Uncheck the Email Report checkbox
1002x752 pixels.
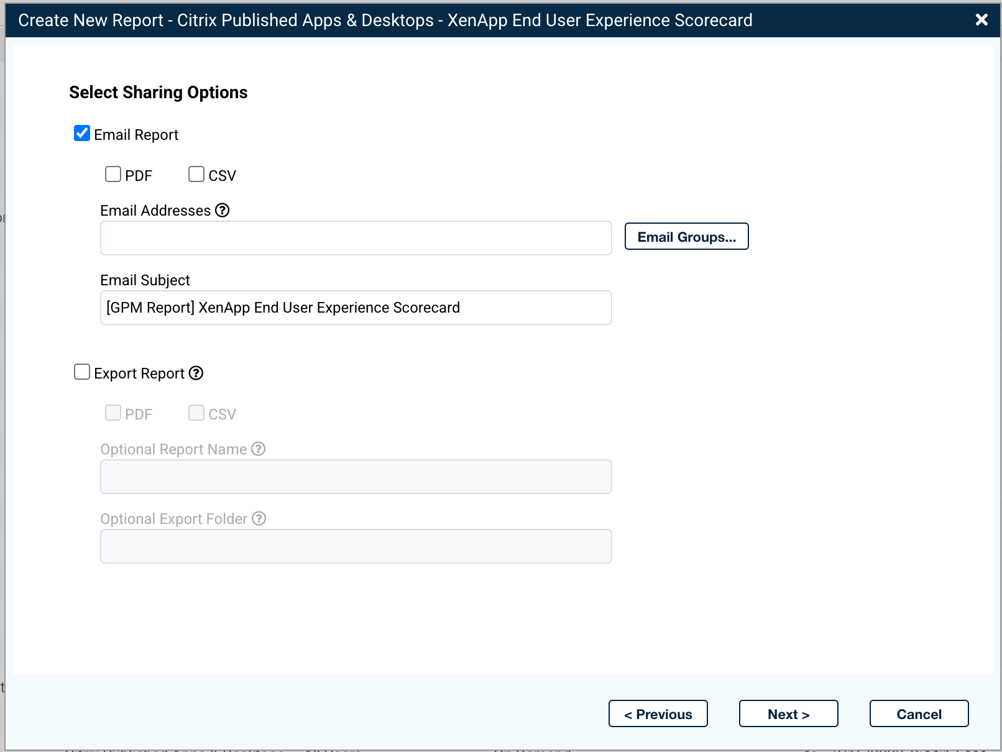pos(82,134)
